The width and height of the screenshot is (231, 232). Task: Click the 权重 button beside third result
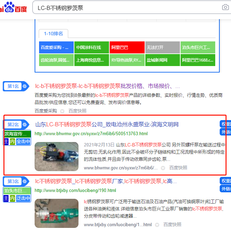click(226, 181)
